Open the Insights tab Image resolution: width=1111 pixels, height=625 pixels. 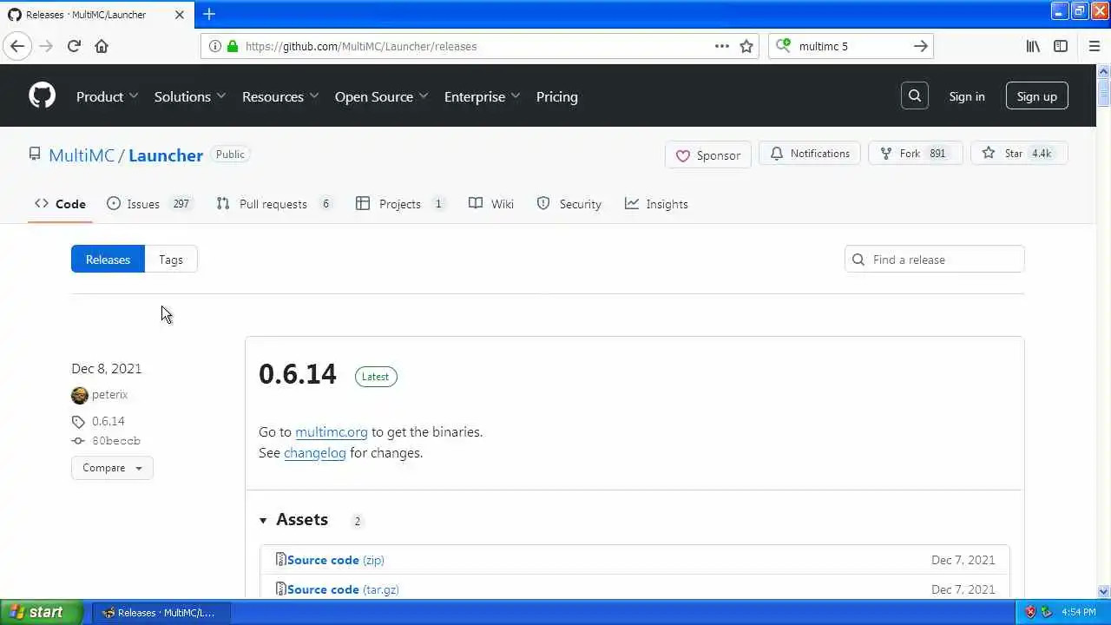pyautogui.click(x=656, y=204)
